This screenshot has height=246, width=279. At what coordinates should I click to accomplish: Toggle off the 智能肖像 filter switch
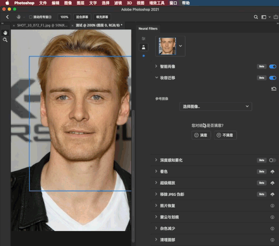click(x=272, y=66)
